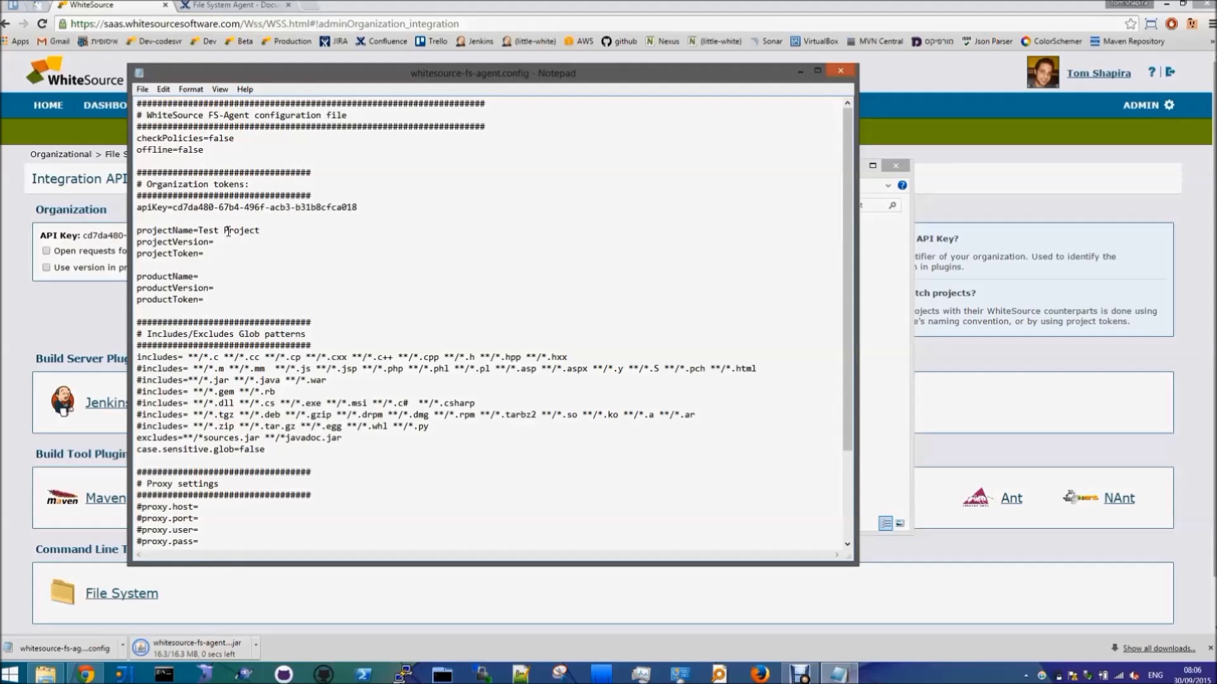Open the JIRA bookmark
1217x684 pixels.
tap(333, 41)
